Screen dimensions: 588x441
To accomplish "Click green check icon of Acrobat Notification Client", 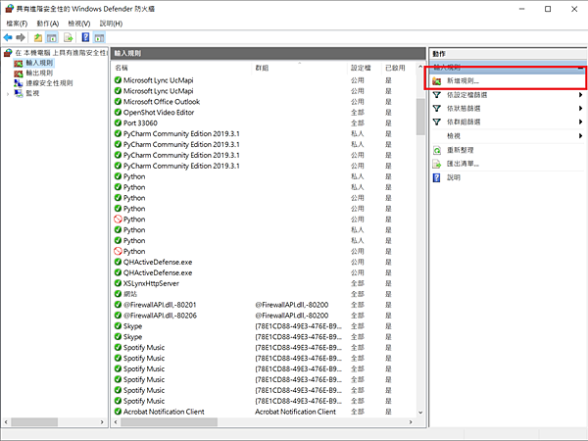I will pyautogui.click(x=118, y=412).
